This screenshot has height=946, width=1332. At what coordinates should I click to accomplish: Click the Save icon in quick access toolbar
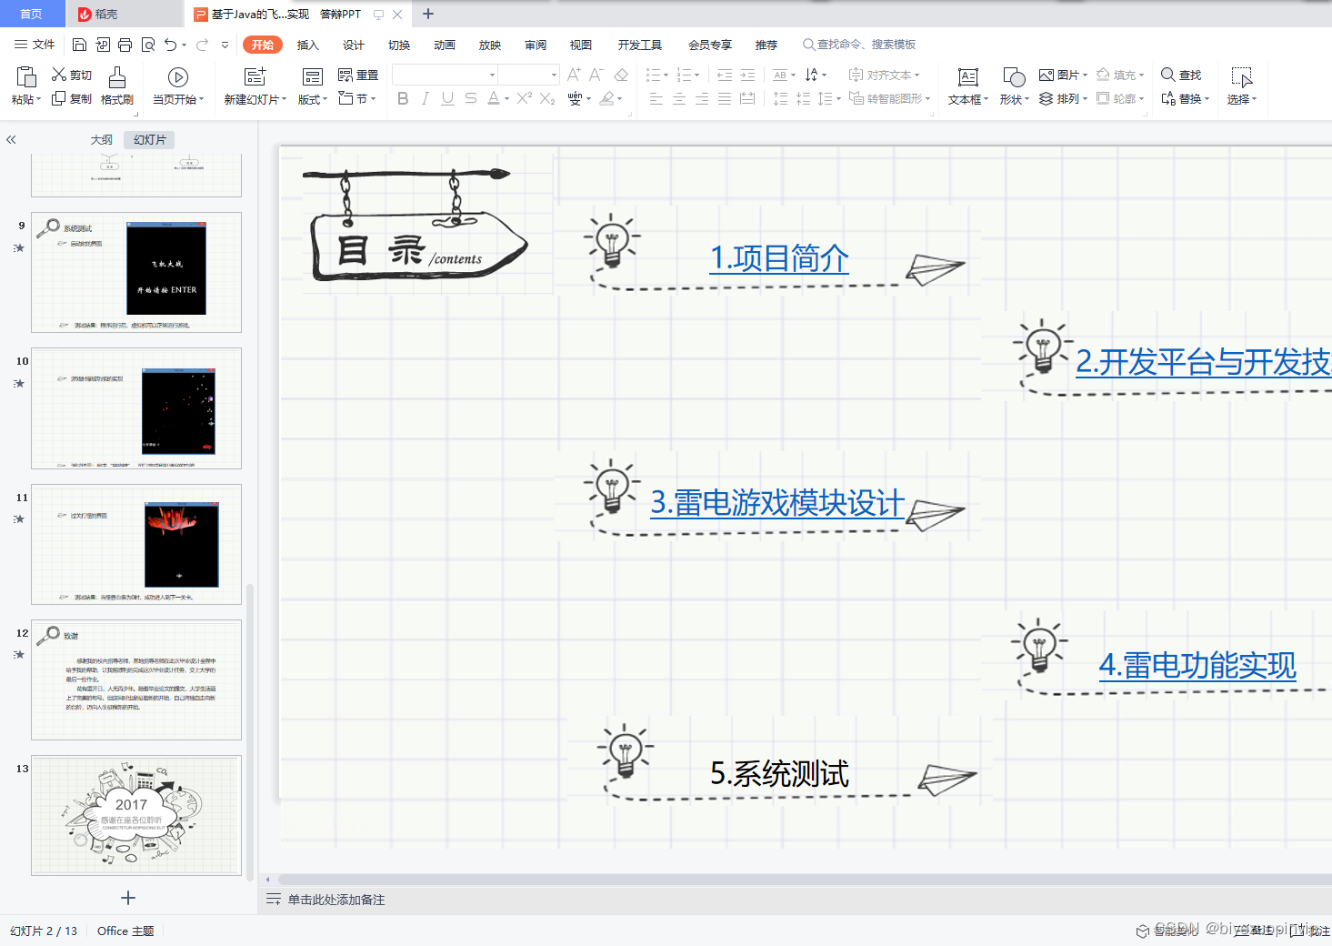point(79,45)
